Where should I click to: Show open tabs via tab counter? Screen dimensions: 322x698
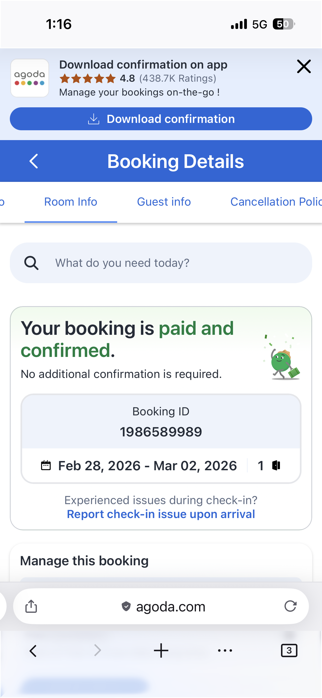click(289, 650)
